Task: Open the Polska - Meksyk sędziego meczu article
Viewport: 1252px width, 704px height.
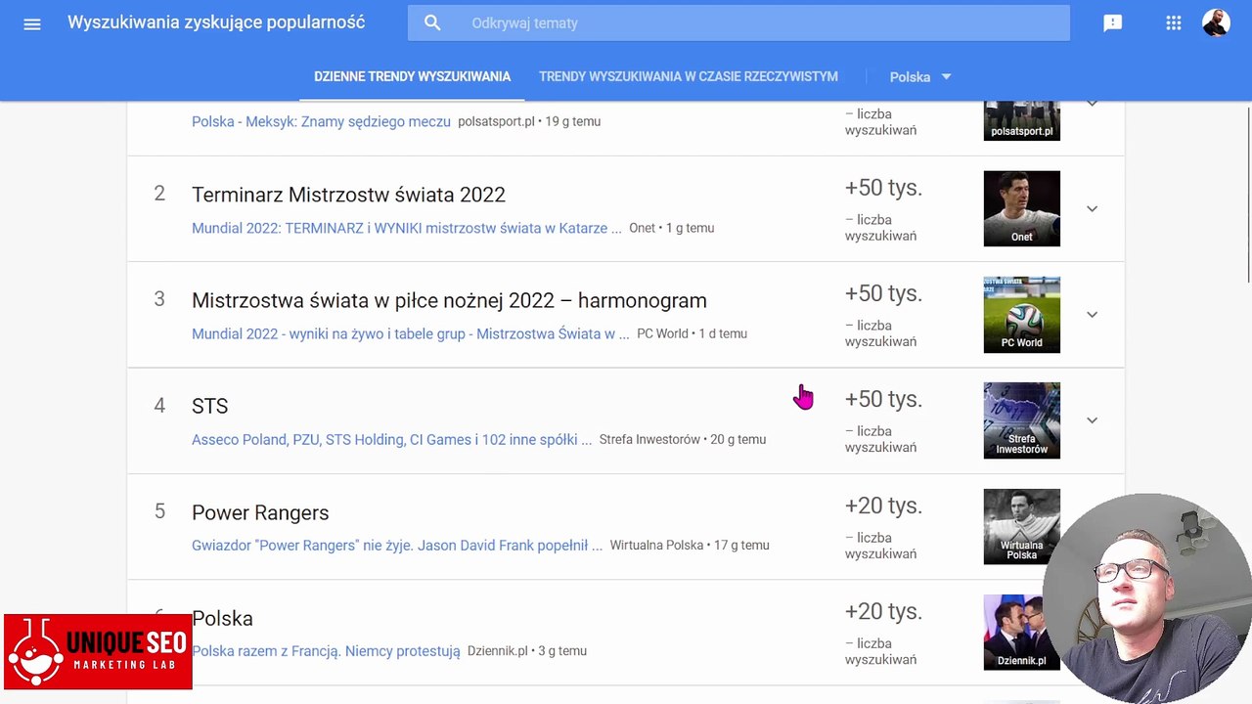Action: pyautogui.click(x=321, y=121)
